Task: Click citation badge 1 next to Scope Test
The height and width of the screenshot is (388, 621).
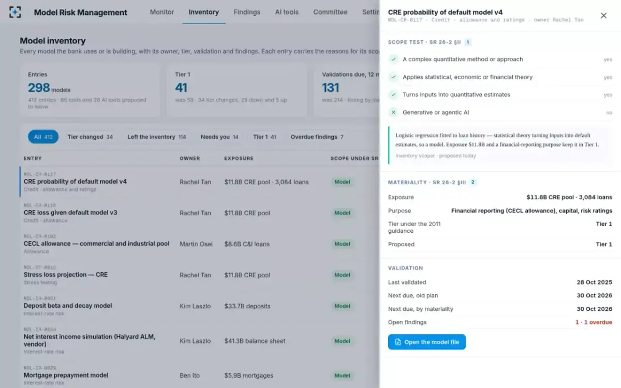Action: (x=468, y=42)
